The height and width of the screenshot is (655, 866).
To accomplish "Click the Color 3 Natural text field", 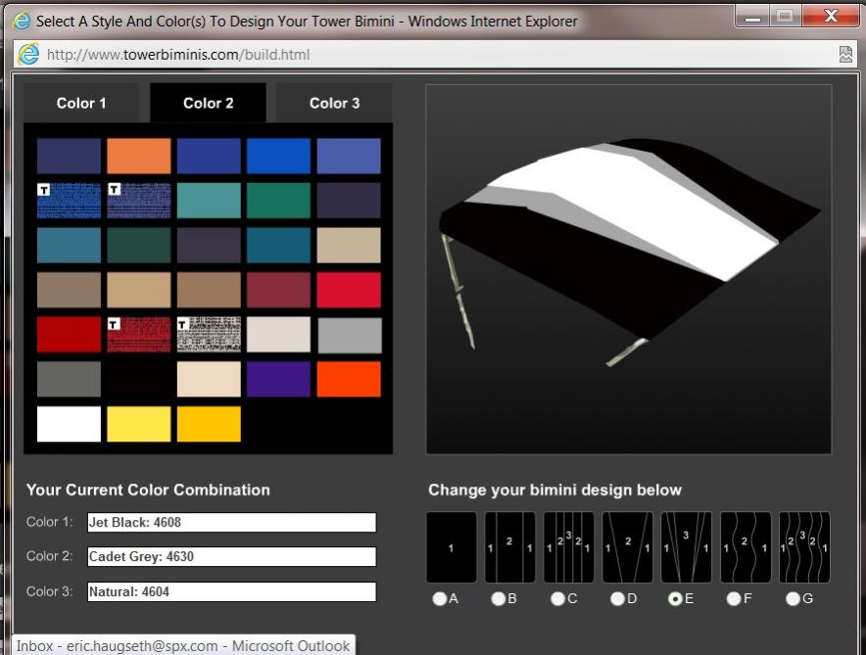I will click(x=231, y=592).
